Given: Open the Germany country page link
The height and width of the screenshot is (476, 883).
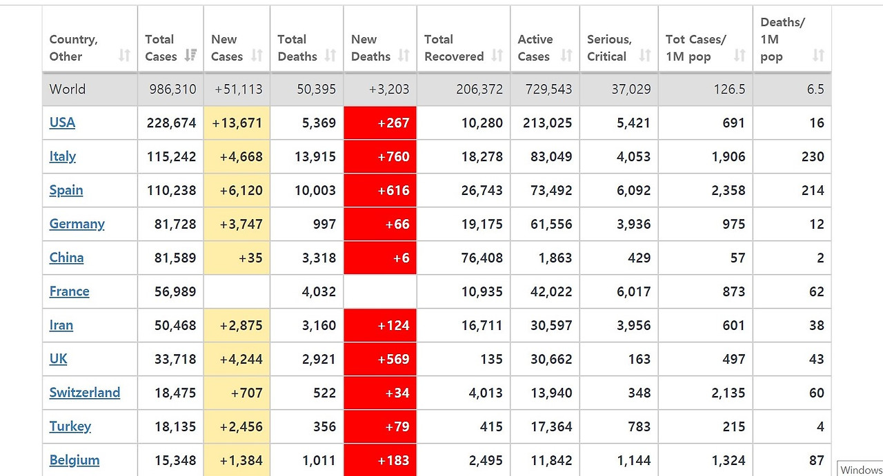Looking at the screenshot, I should (77, 224).
